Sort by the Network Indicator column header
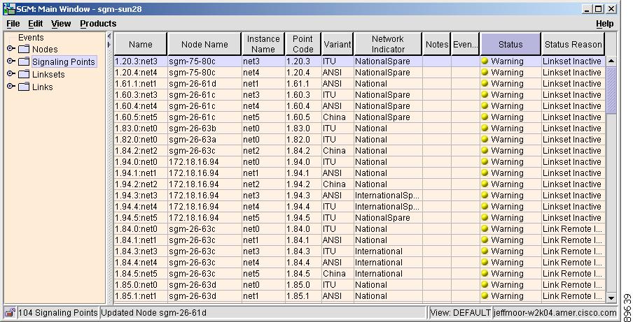The width and height of the screenshot is (633, 322). pyautogui.click(x=387, y=44)
